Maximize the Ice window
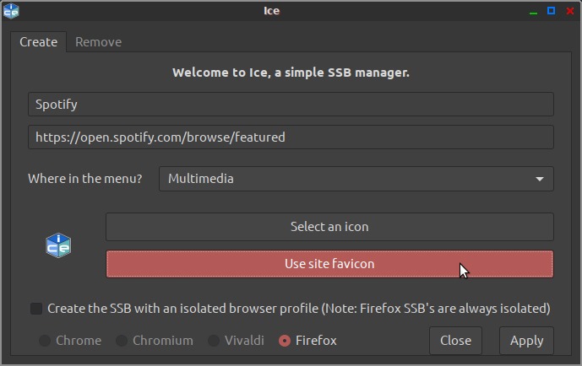This screenshot has height=366, width=582. click(552, 11)
